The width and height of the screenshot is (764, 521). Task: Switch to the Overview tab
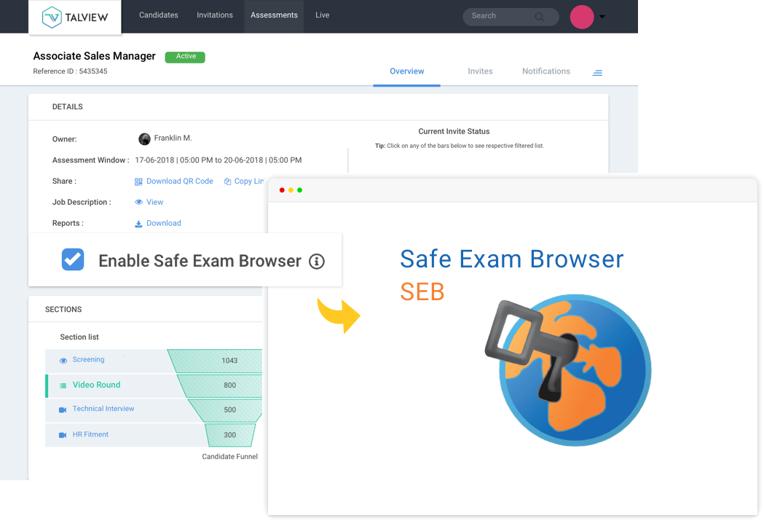click(x=407, y=71)
